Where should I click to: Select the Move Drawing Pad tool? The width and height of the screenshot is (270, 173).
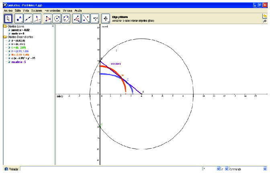coord(106,18)
